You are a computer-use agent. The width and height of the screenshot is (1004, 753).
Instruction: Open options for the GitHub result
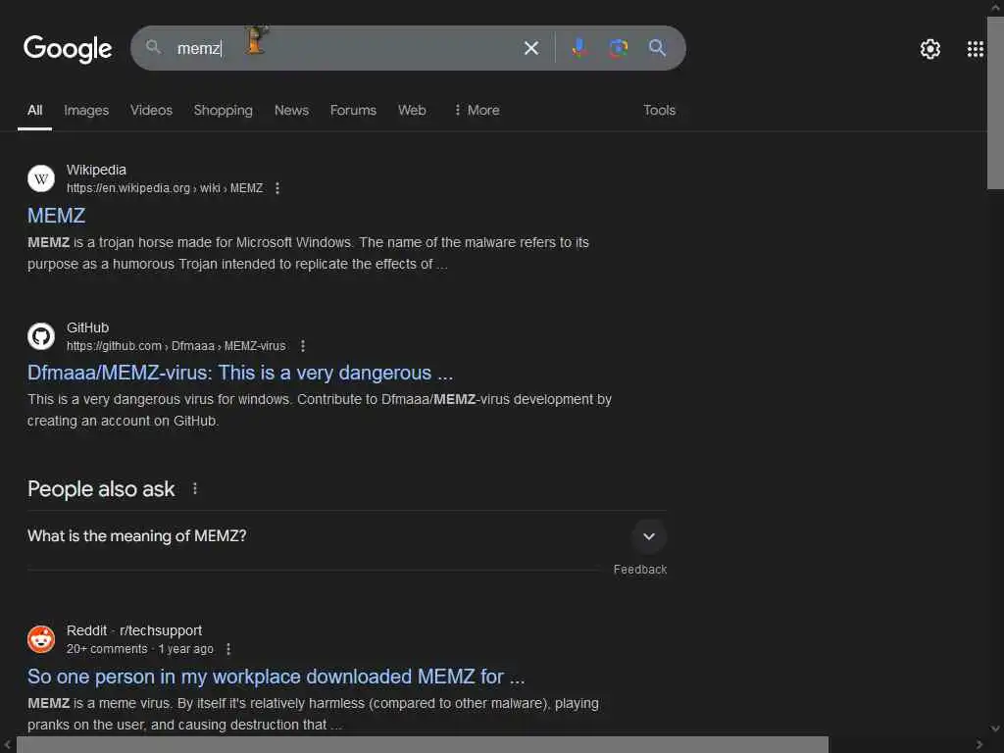(303, 346)
